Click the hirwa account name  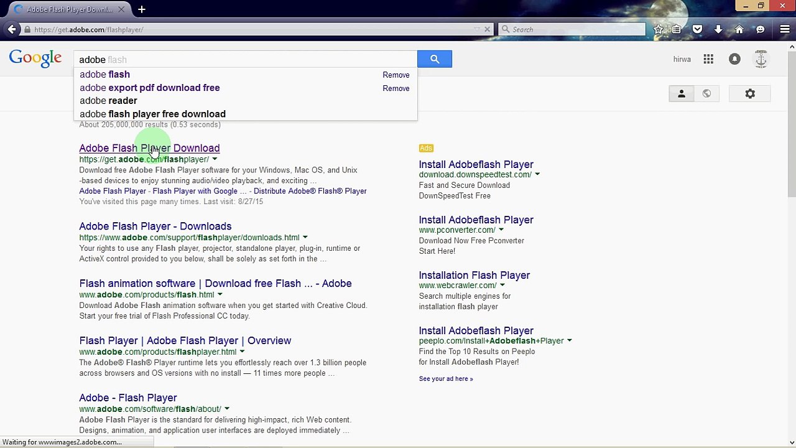(682, 59)
